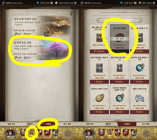
Task: Expand currency arrow beside 30억 2053.2만
Action: (x=75, y=3)
